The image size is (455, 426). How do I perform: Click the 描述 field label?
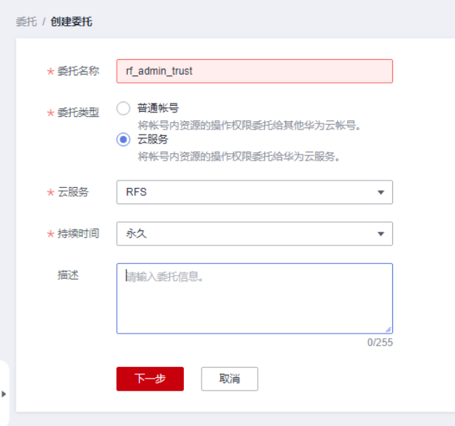tap(69, 275)
